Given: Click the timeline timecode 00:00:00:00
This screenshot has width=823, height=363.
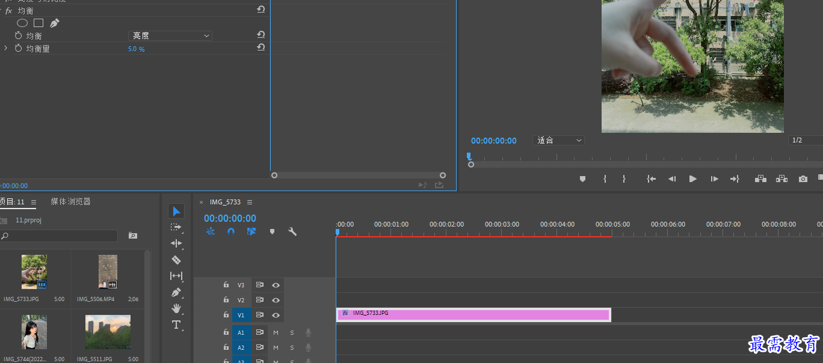Looking at the screenshot, I should (230, 218).
